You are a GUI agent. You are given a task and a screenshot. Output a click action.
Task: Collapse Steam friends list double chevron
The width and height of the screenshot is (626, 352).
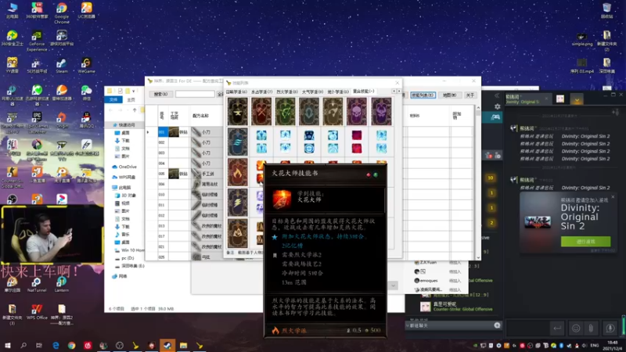coord(497,95)
